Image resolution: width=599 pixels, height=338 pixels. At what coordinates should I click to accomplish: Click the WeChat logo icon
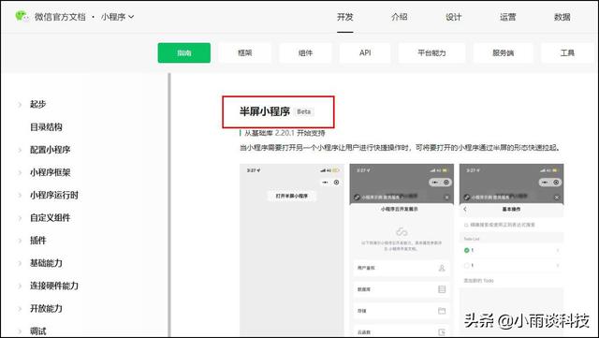point(22,17)
